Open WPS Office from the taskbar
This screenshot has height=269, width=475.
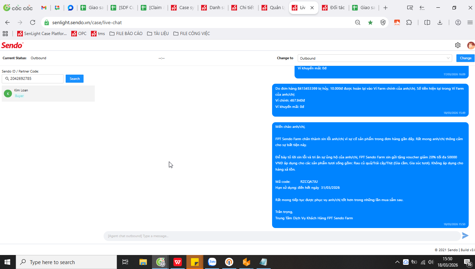pyautogui.click(x=178, y=262)
